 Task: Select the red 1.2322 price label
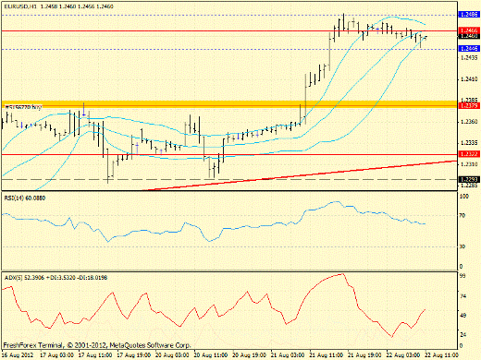pos(469,154)
